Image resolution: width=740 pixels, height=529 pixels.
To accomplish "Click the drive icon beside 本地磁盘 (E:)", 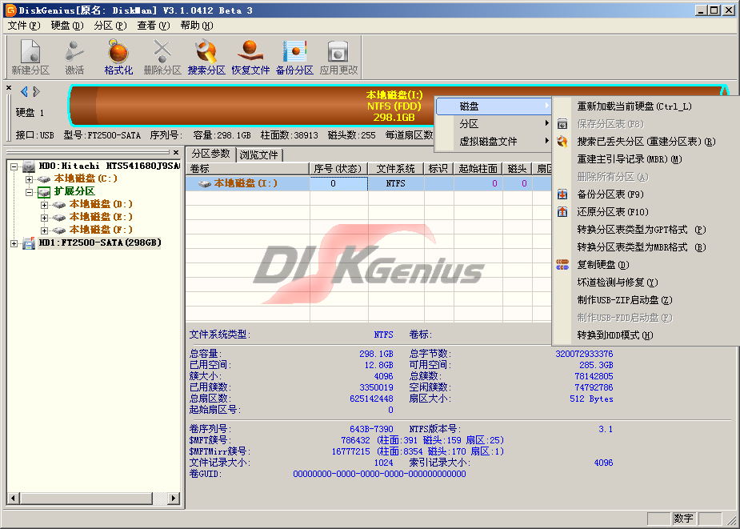I will 59,217.
